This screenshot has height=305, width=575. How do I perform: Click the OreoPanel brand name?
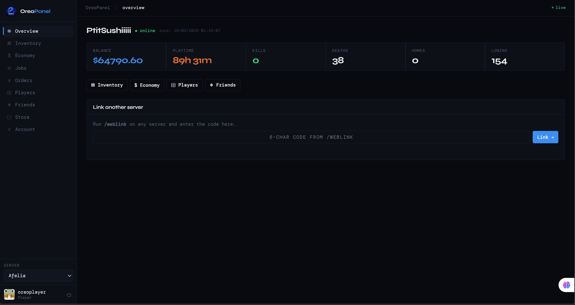coord(35,11)
